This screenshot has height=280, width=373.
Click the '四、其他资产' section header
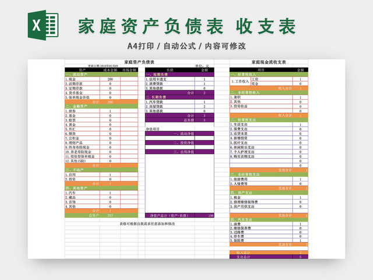click(x=101, y=188)
